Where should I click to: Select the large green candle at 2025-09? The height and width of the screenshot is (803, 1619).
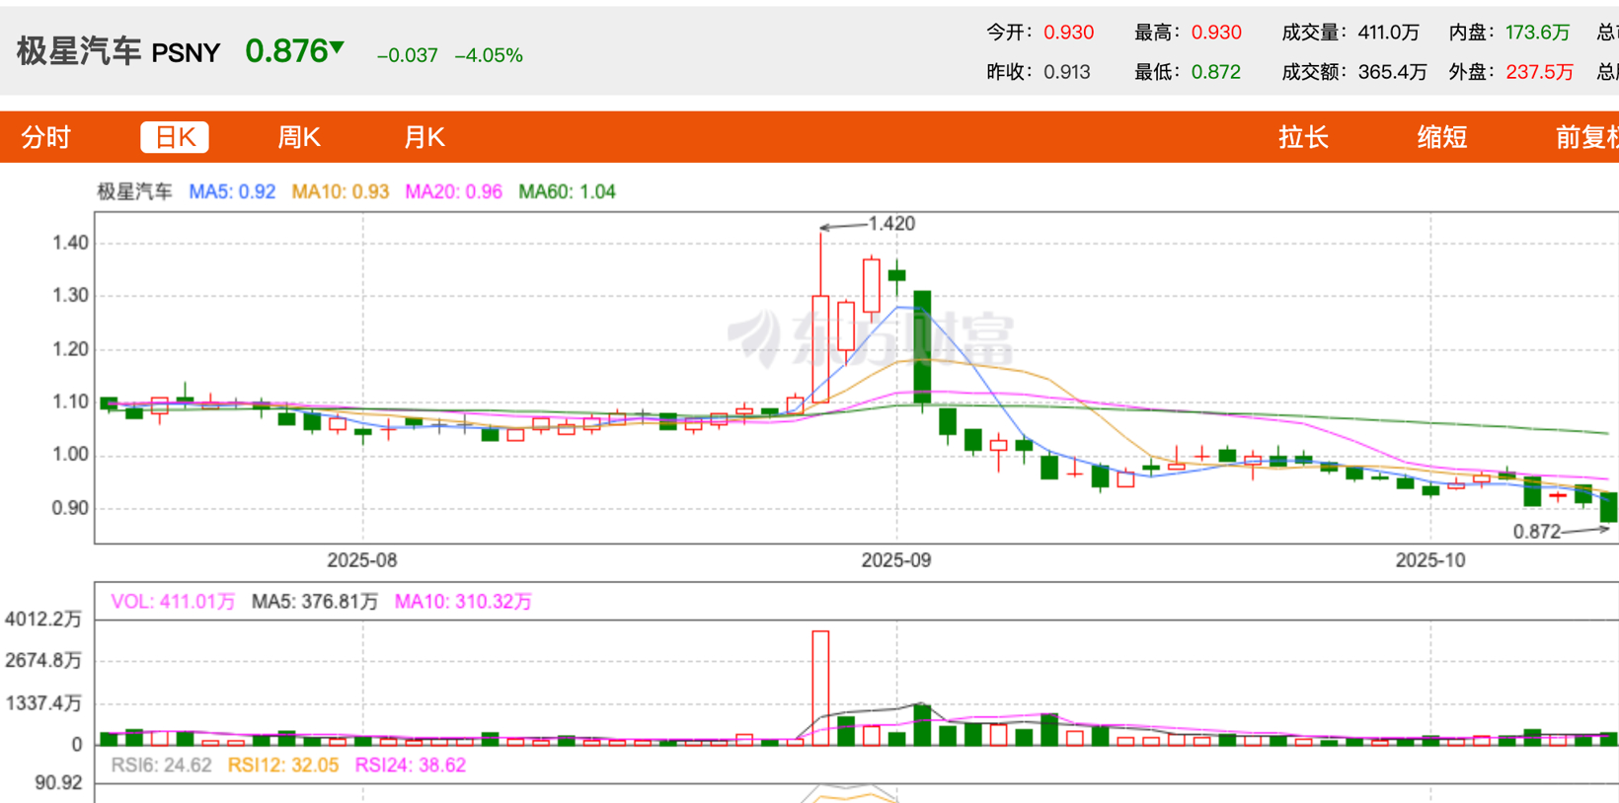922,345
